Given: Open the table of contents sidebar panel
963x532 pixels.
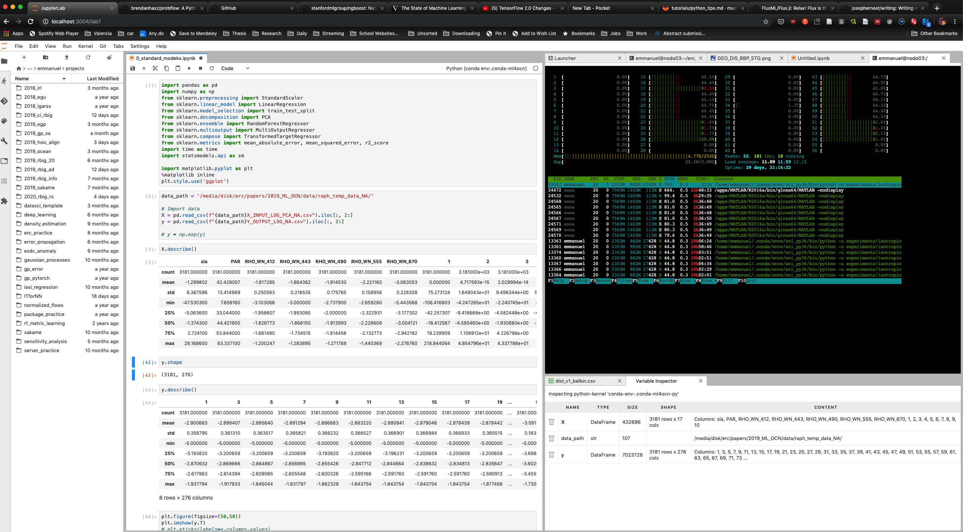Looking at the screenshot, I should 5,181.
